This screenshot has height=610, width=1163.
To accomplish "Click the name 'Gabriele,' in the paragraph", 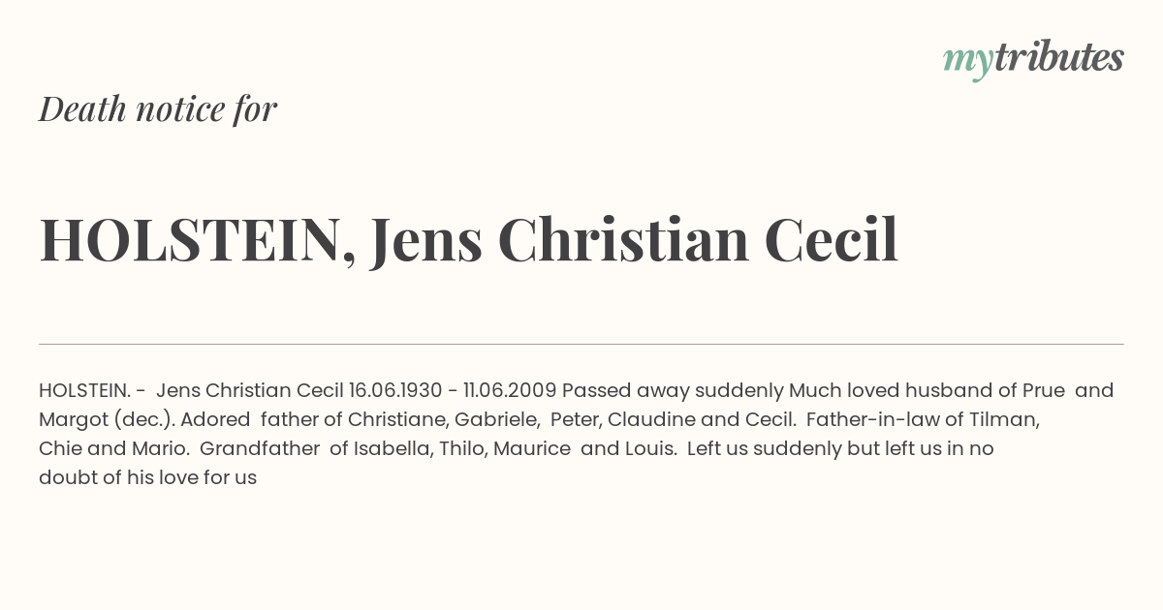I will point(493,420).
